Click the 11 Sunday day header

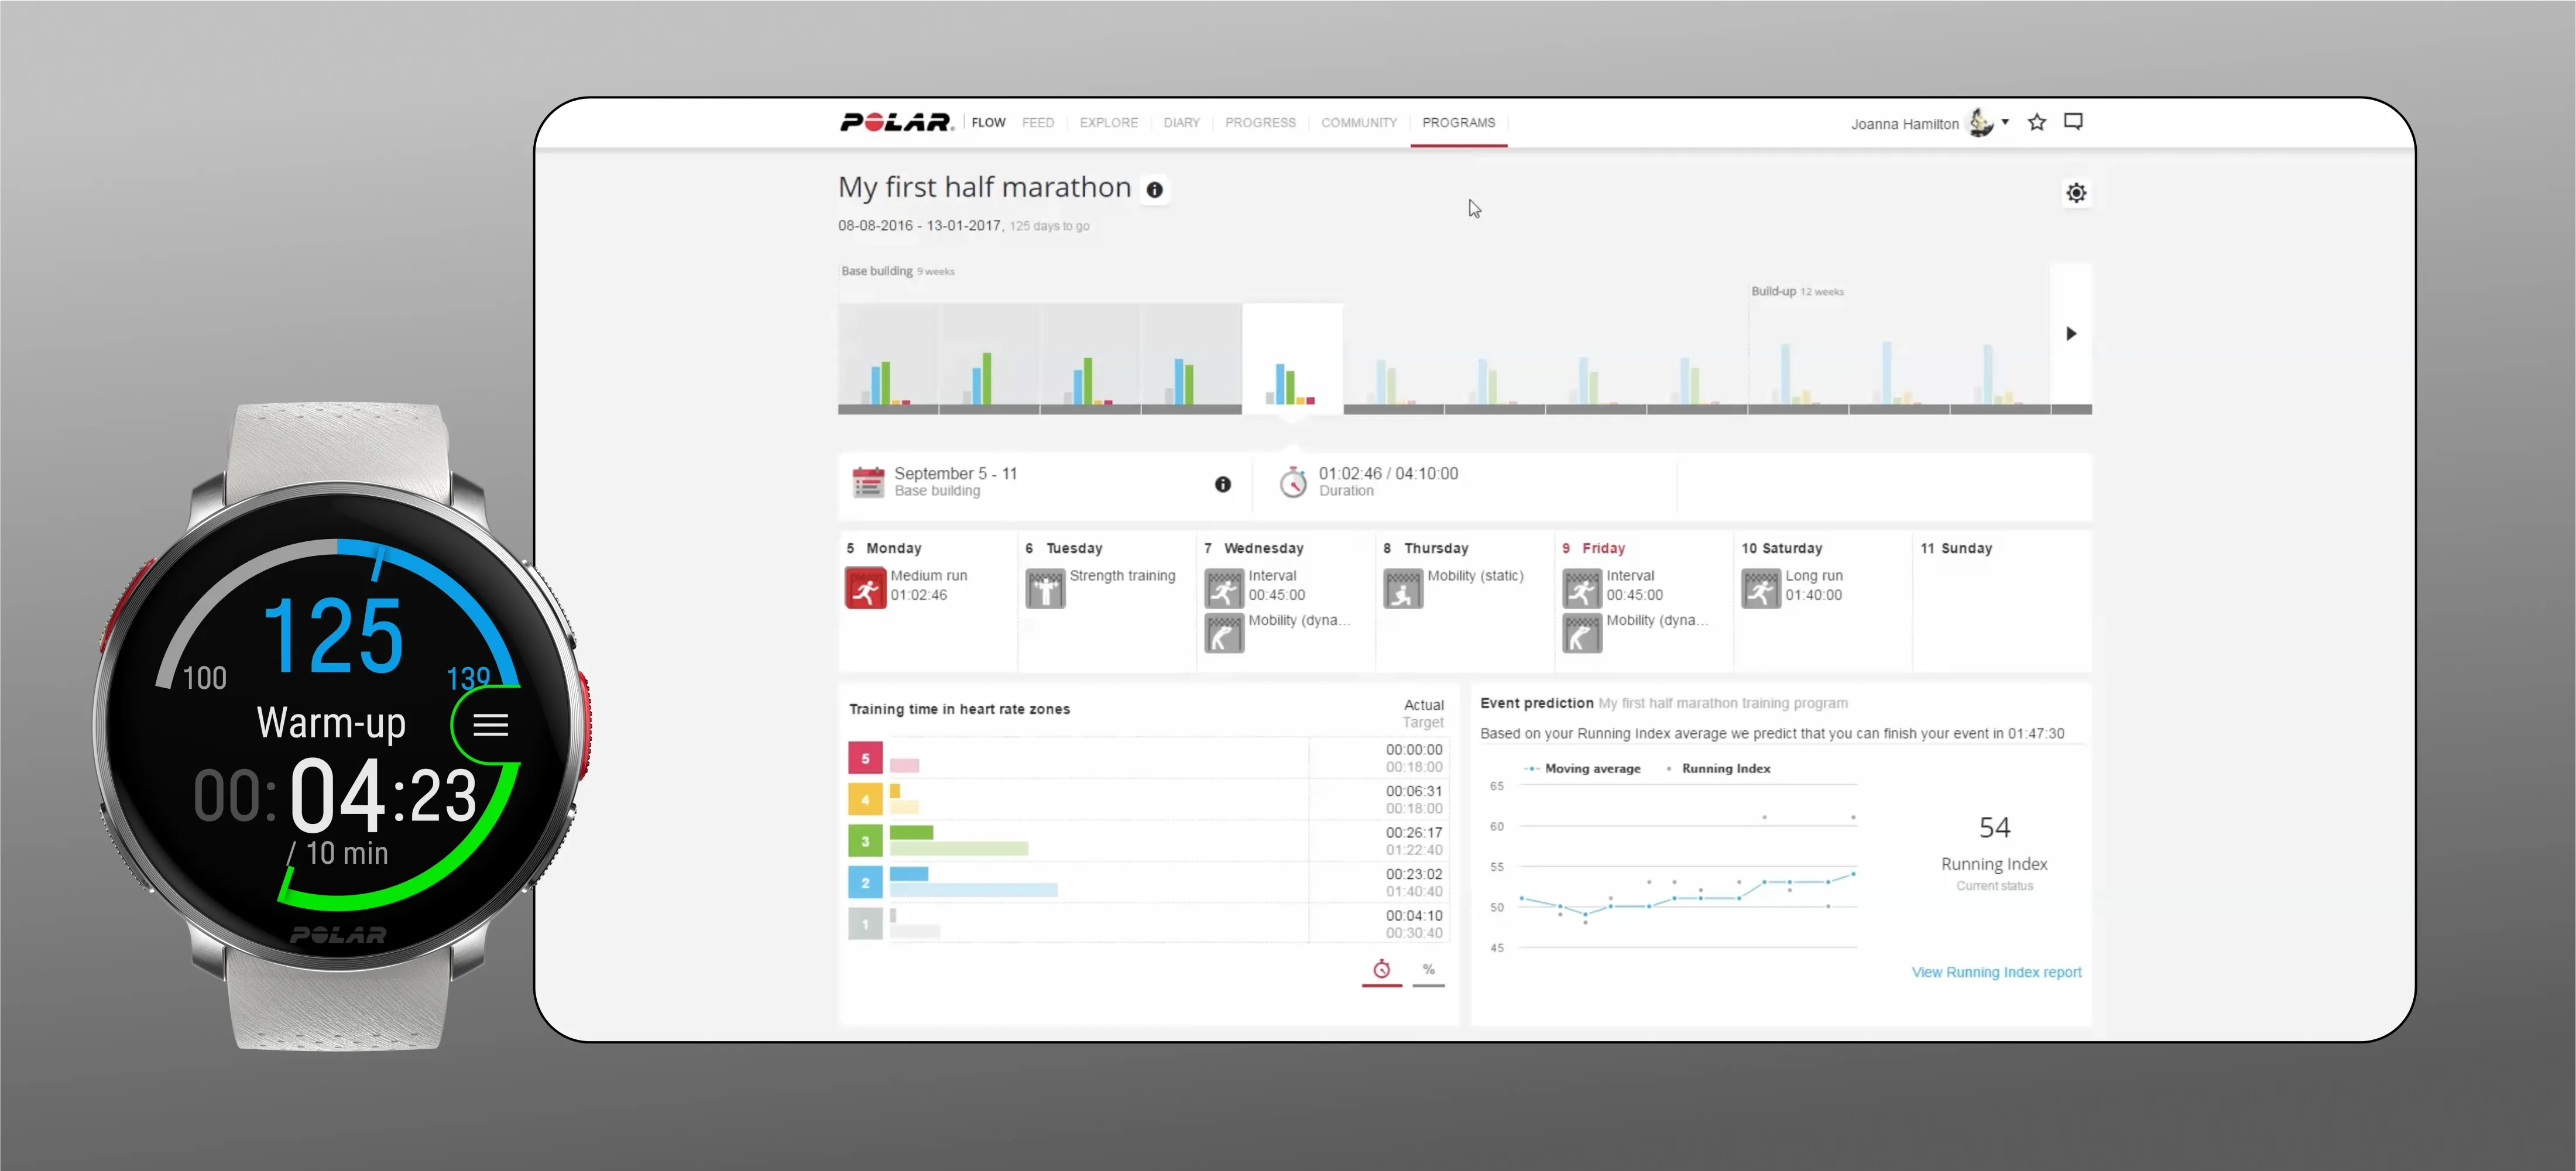click(x=1956, y=548)
